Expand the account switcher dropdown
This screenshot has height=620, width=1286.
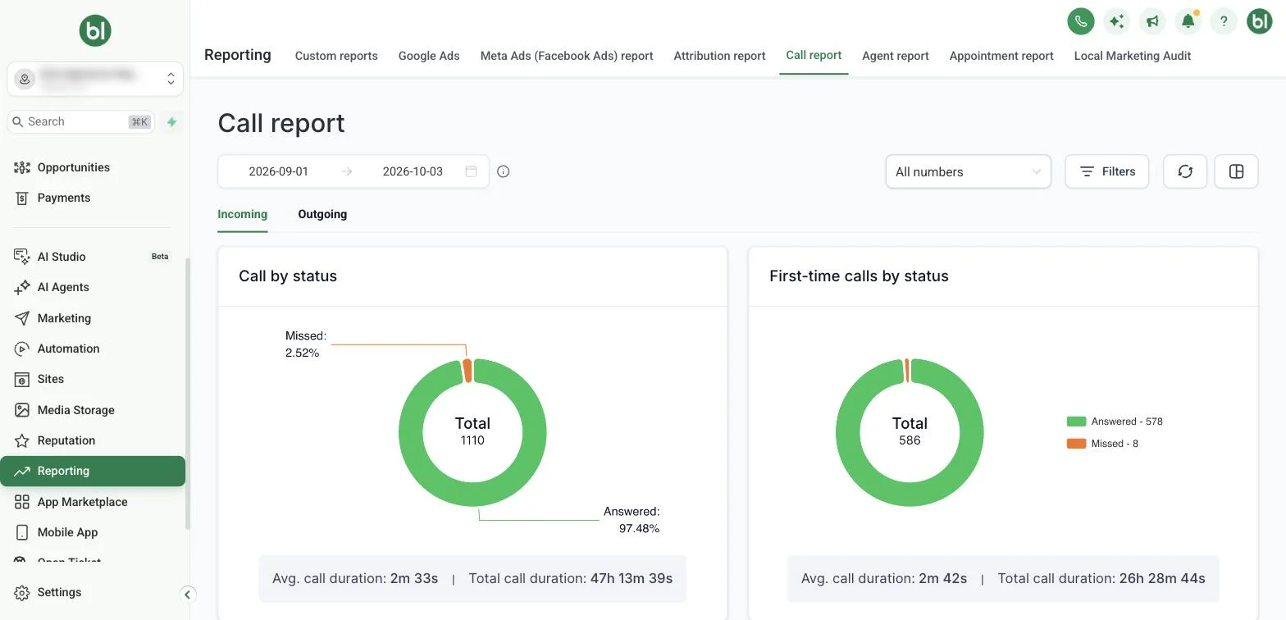(95, 79)
